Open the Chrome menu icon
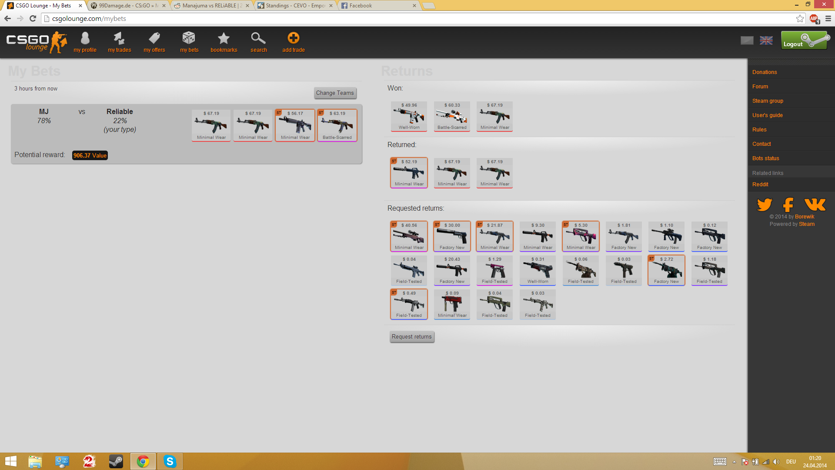 (x=828, y=18)
